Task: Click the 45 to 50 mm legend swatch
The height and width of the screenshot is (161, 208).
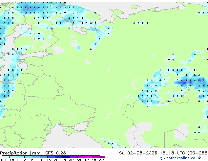Action: coord(96,157)
